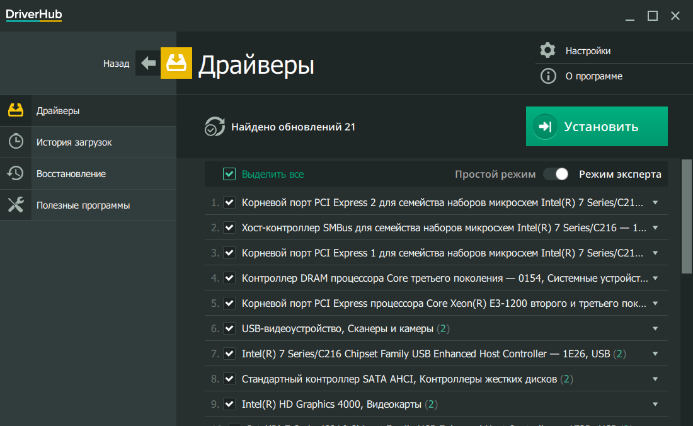
Task: Click the Выделить все label
Action: tap(273, 174)
